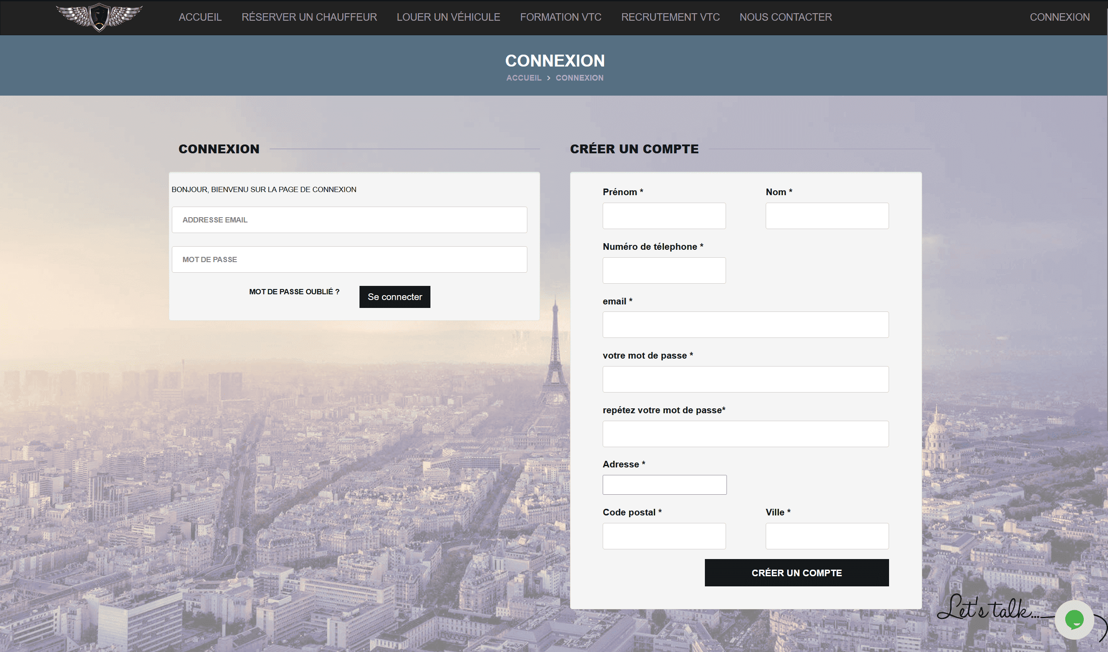Open the green chat bubble widget
This screenshot has width=1108, height=652.
pyautogui.click(x=1074, y=619)
